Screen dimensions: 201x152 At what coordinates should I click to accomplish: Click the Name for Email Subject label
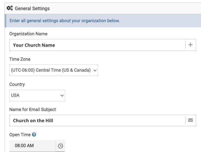tap(33, 109)
